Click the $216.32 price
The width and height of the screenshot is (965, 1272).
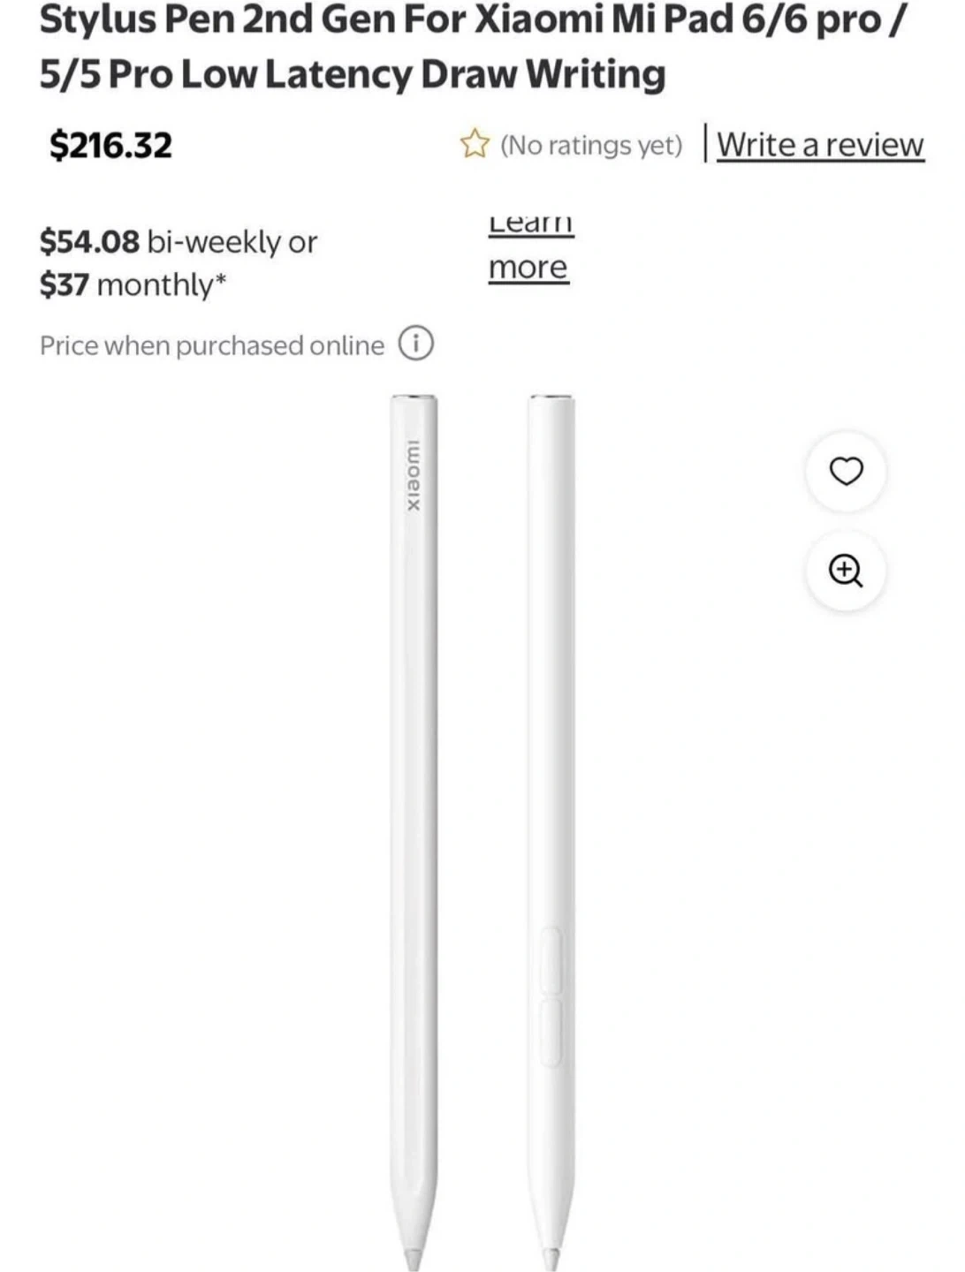point(110,145)
